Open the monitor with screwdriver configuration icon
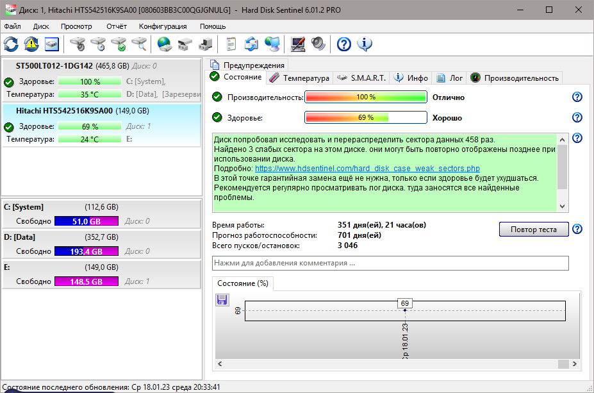The height and width of the screenshot is (393, 594). [x=298, y=44]
